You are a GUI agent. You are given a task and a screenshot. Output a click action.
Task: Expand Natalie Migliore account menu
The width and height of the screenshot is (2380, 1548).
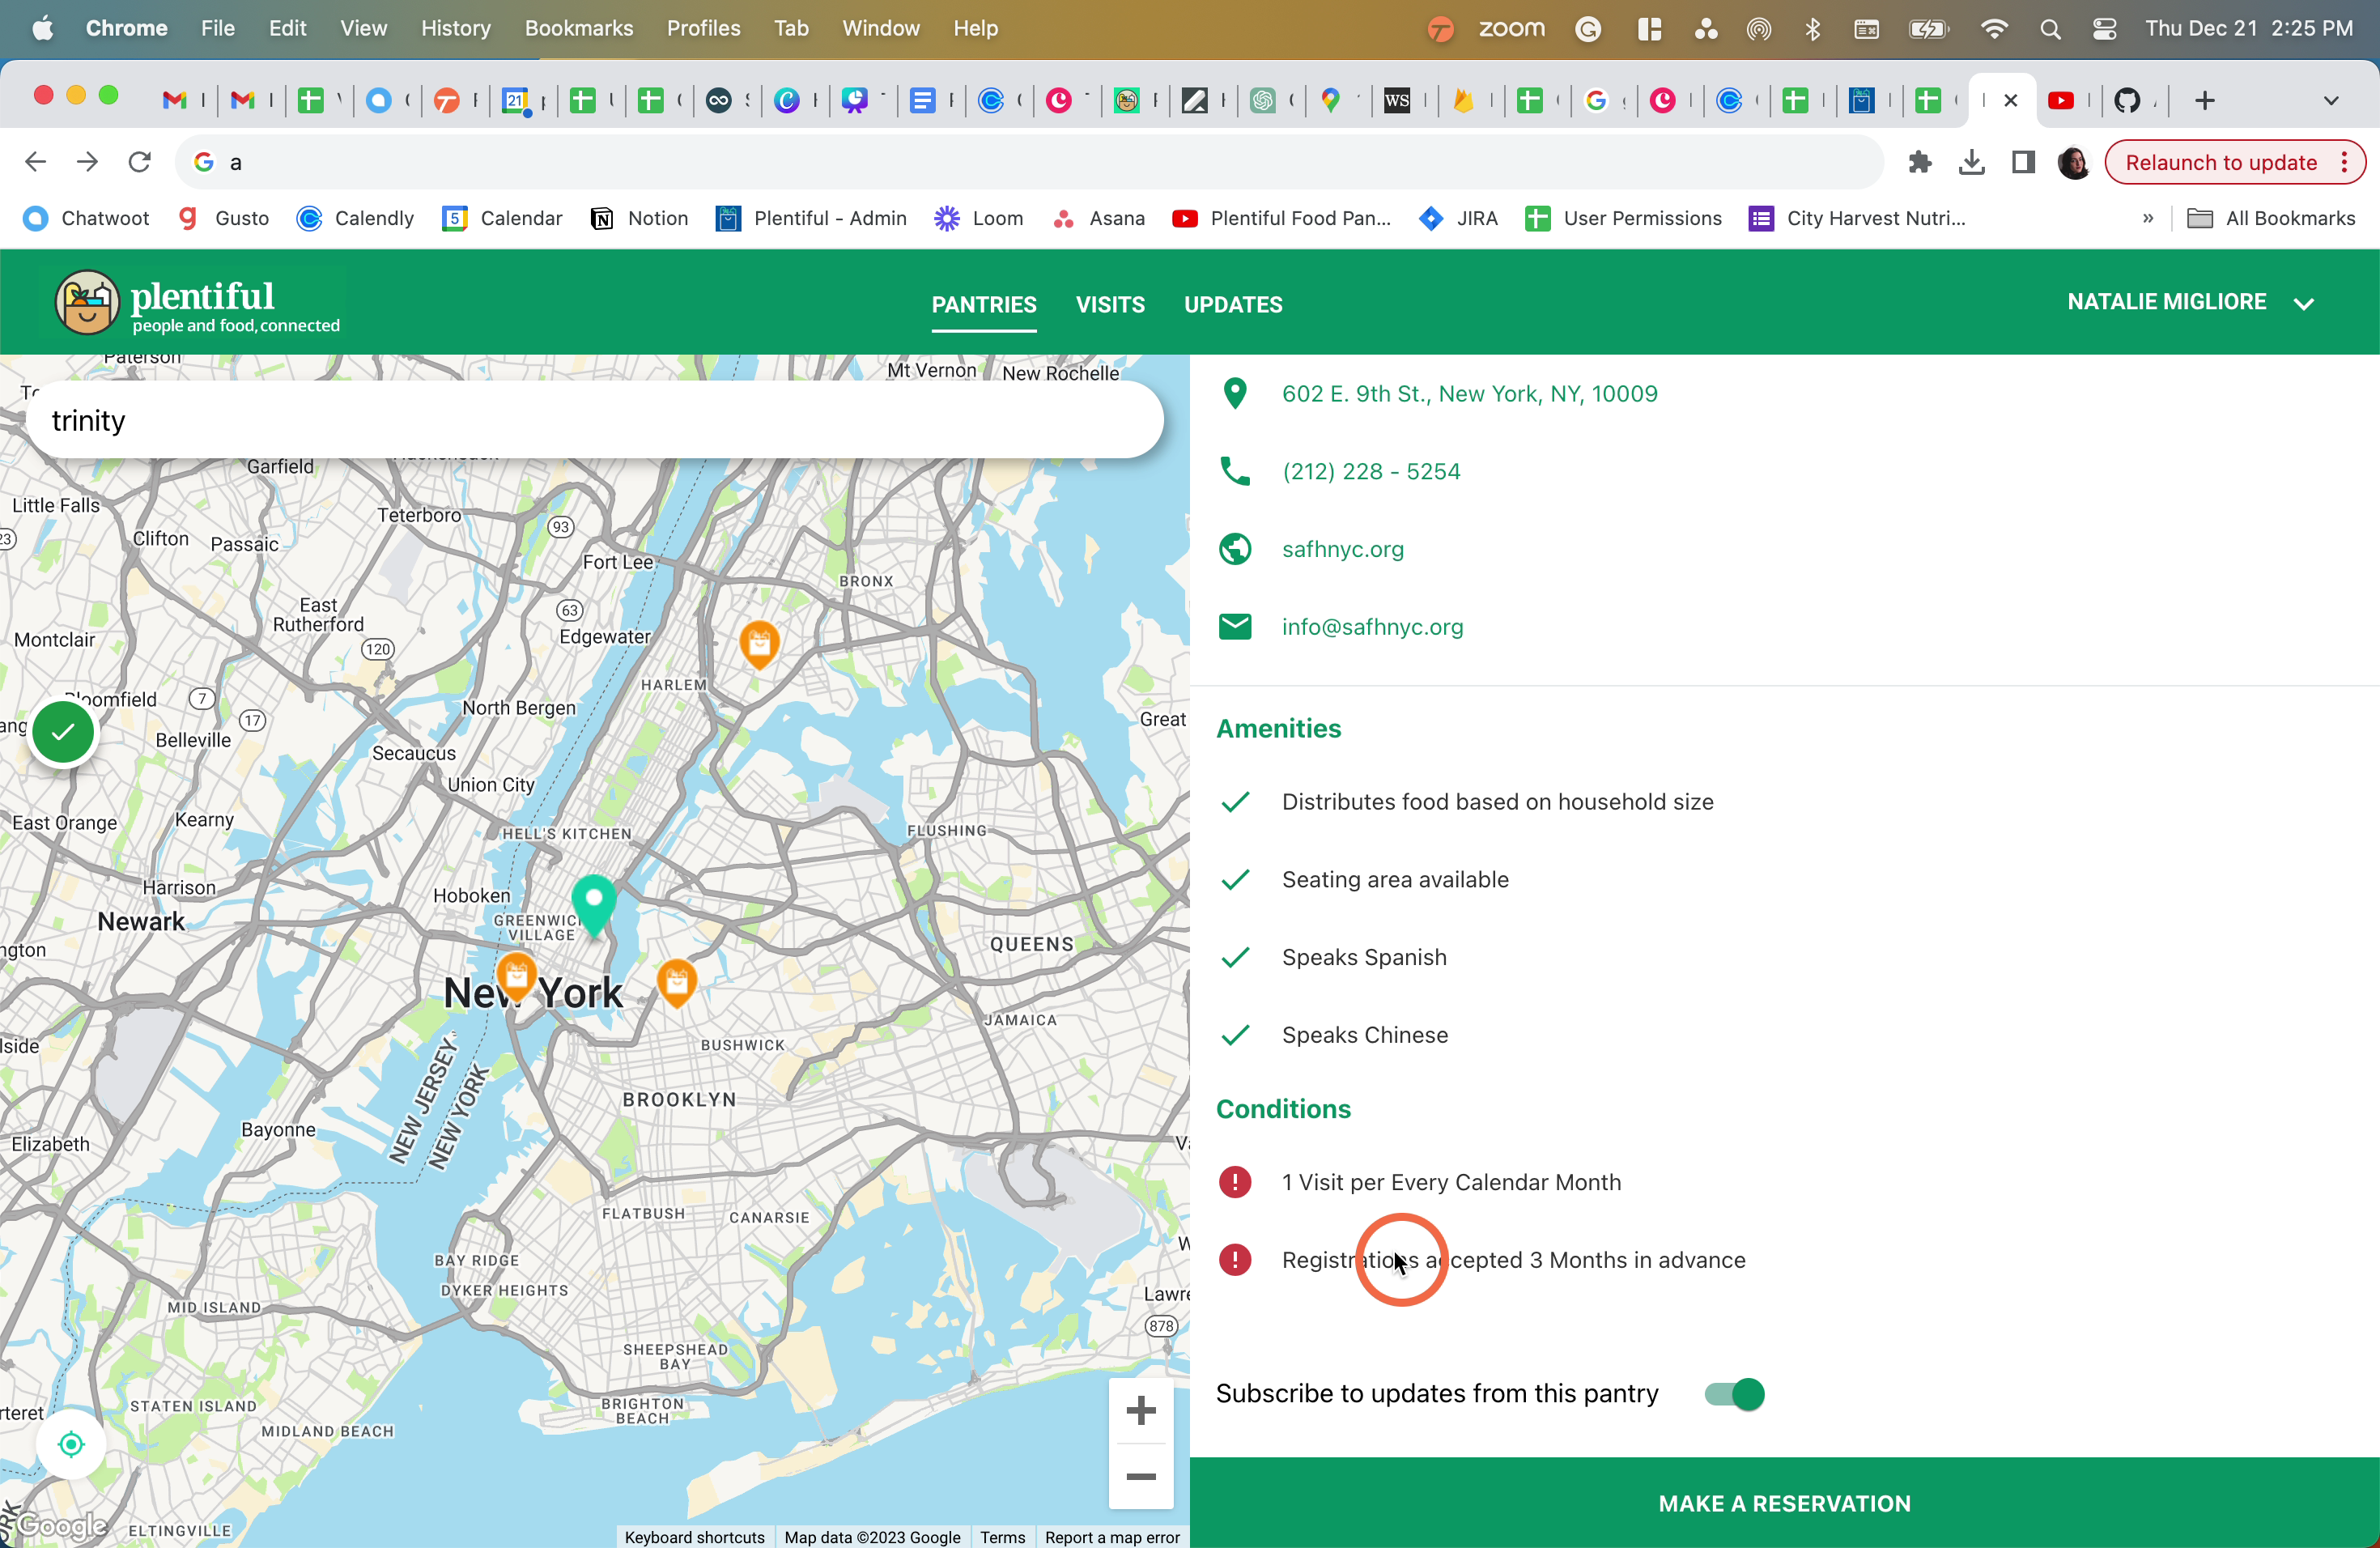tap(2304, 303)
